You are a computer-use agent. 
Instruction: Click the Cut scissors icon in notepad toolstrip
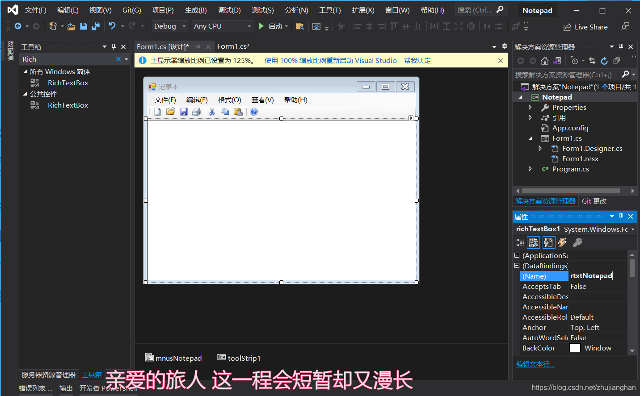coord(212,112)
